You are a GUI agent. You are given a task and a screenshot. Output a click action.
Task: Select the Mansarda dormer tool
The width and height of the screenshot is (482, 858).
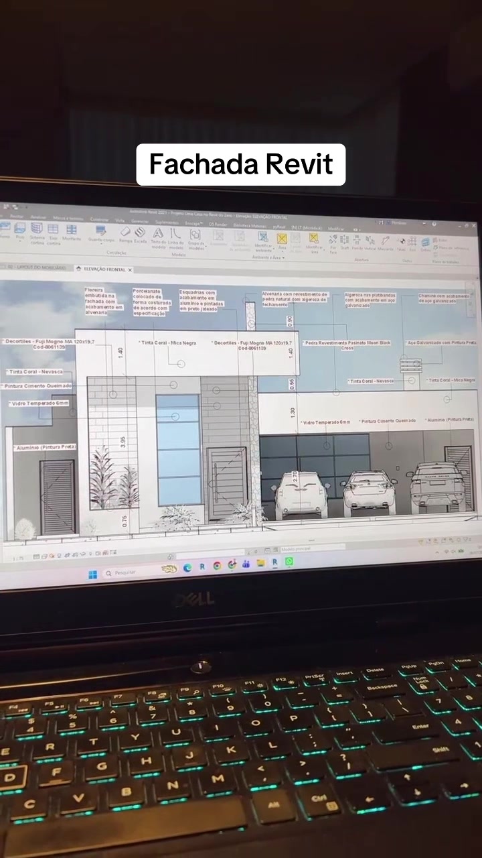coord(385,243)
